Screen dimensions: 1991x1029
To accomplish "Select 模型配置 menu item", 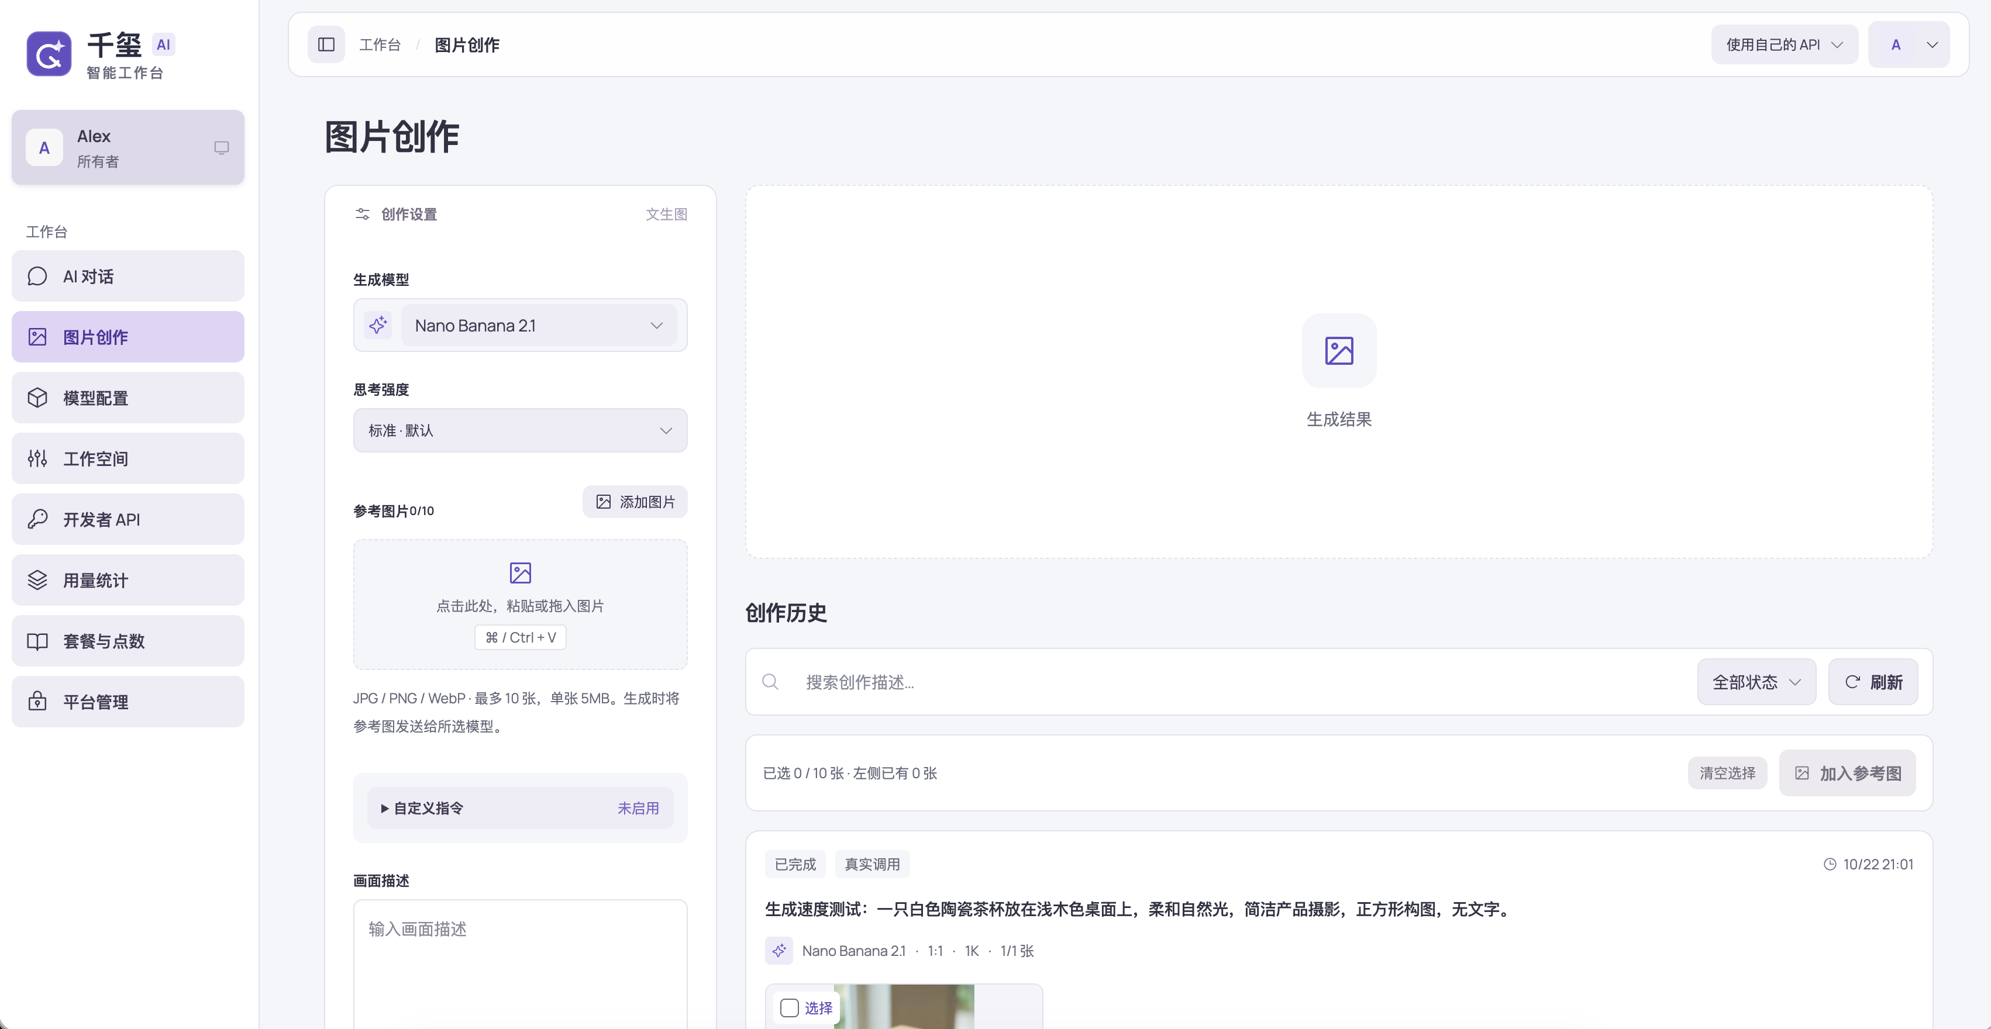I will pos(128,398).
